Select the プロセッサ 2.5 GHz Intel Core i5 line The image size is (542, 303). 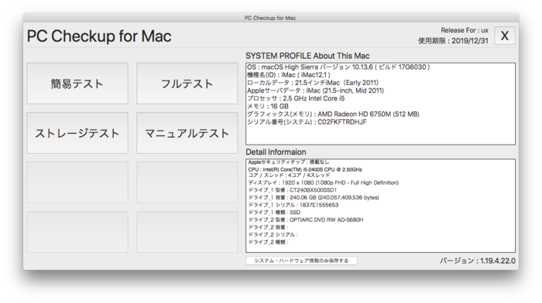[296, 98]
